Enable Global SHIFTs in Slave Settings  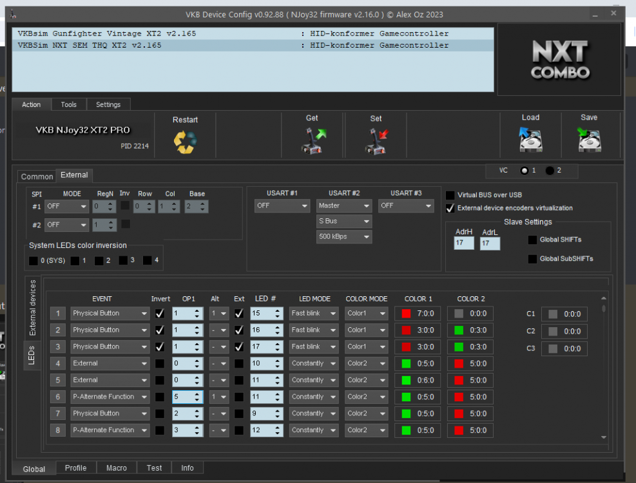(x=532, y=240)
